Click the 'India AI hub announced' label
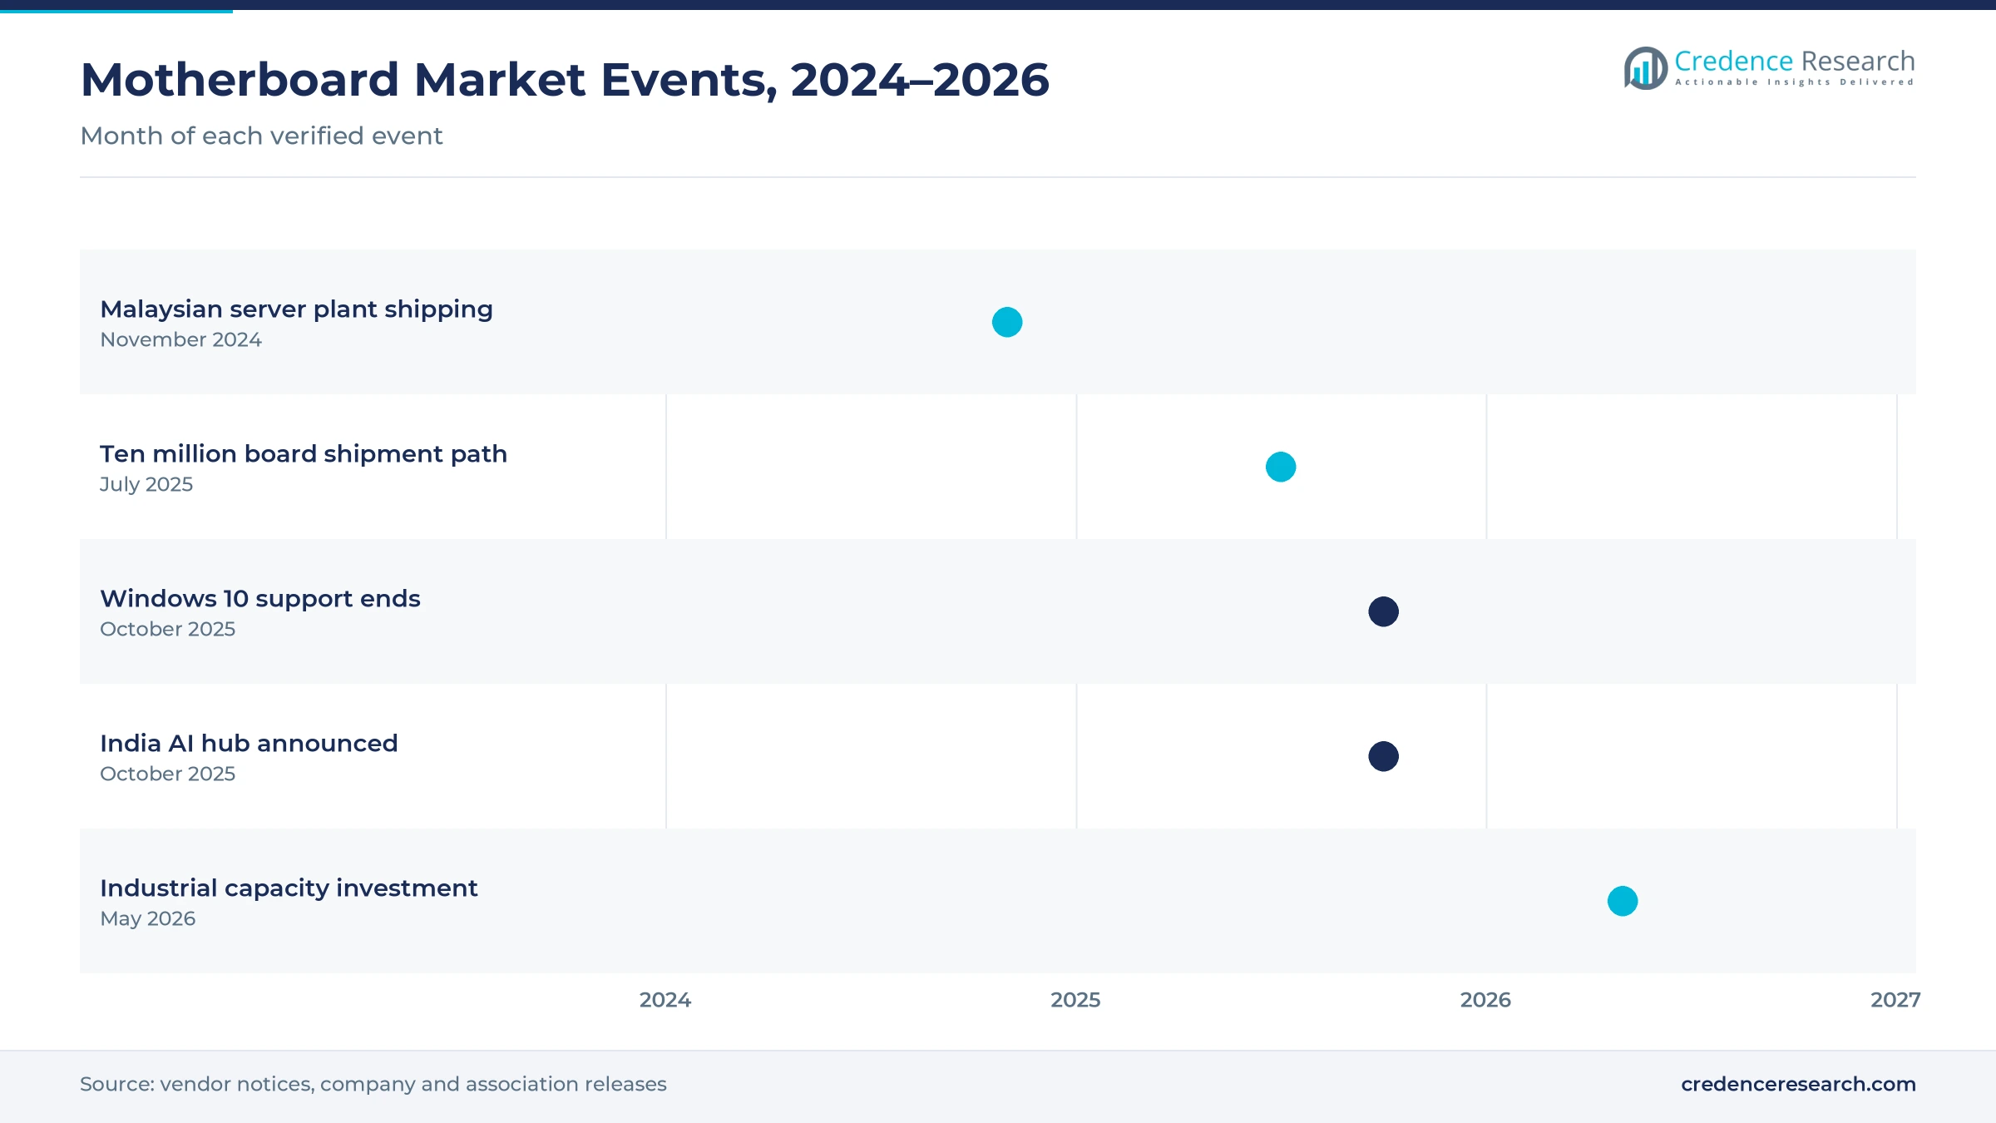The image size is (1996, 1123). pyautogui.click(x=249, y=744)
